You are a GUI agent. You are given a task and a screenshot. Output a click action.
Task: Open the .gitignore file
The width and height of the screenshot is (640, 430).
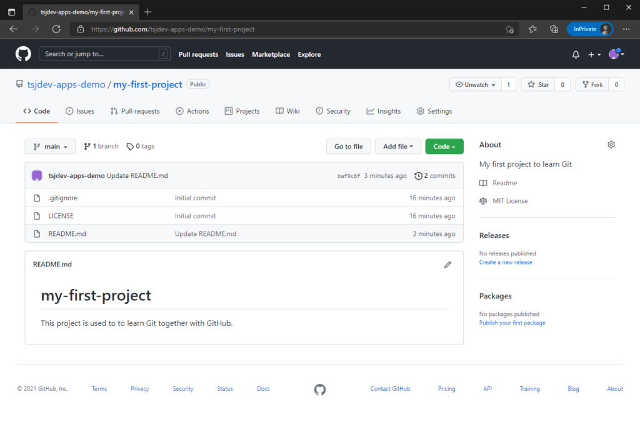point(63,198)
